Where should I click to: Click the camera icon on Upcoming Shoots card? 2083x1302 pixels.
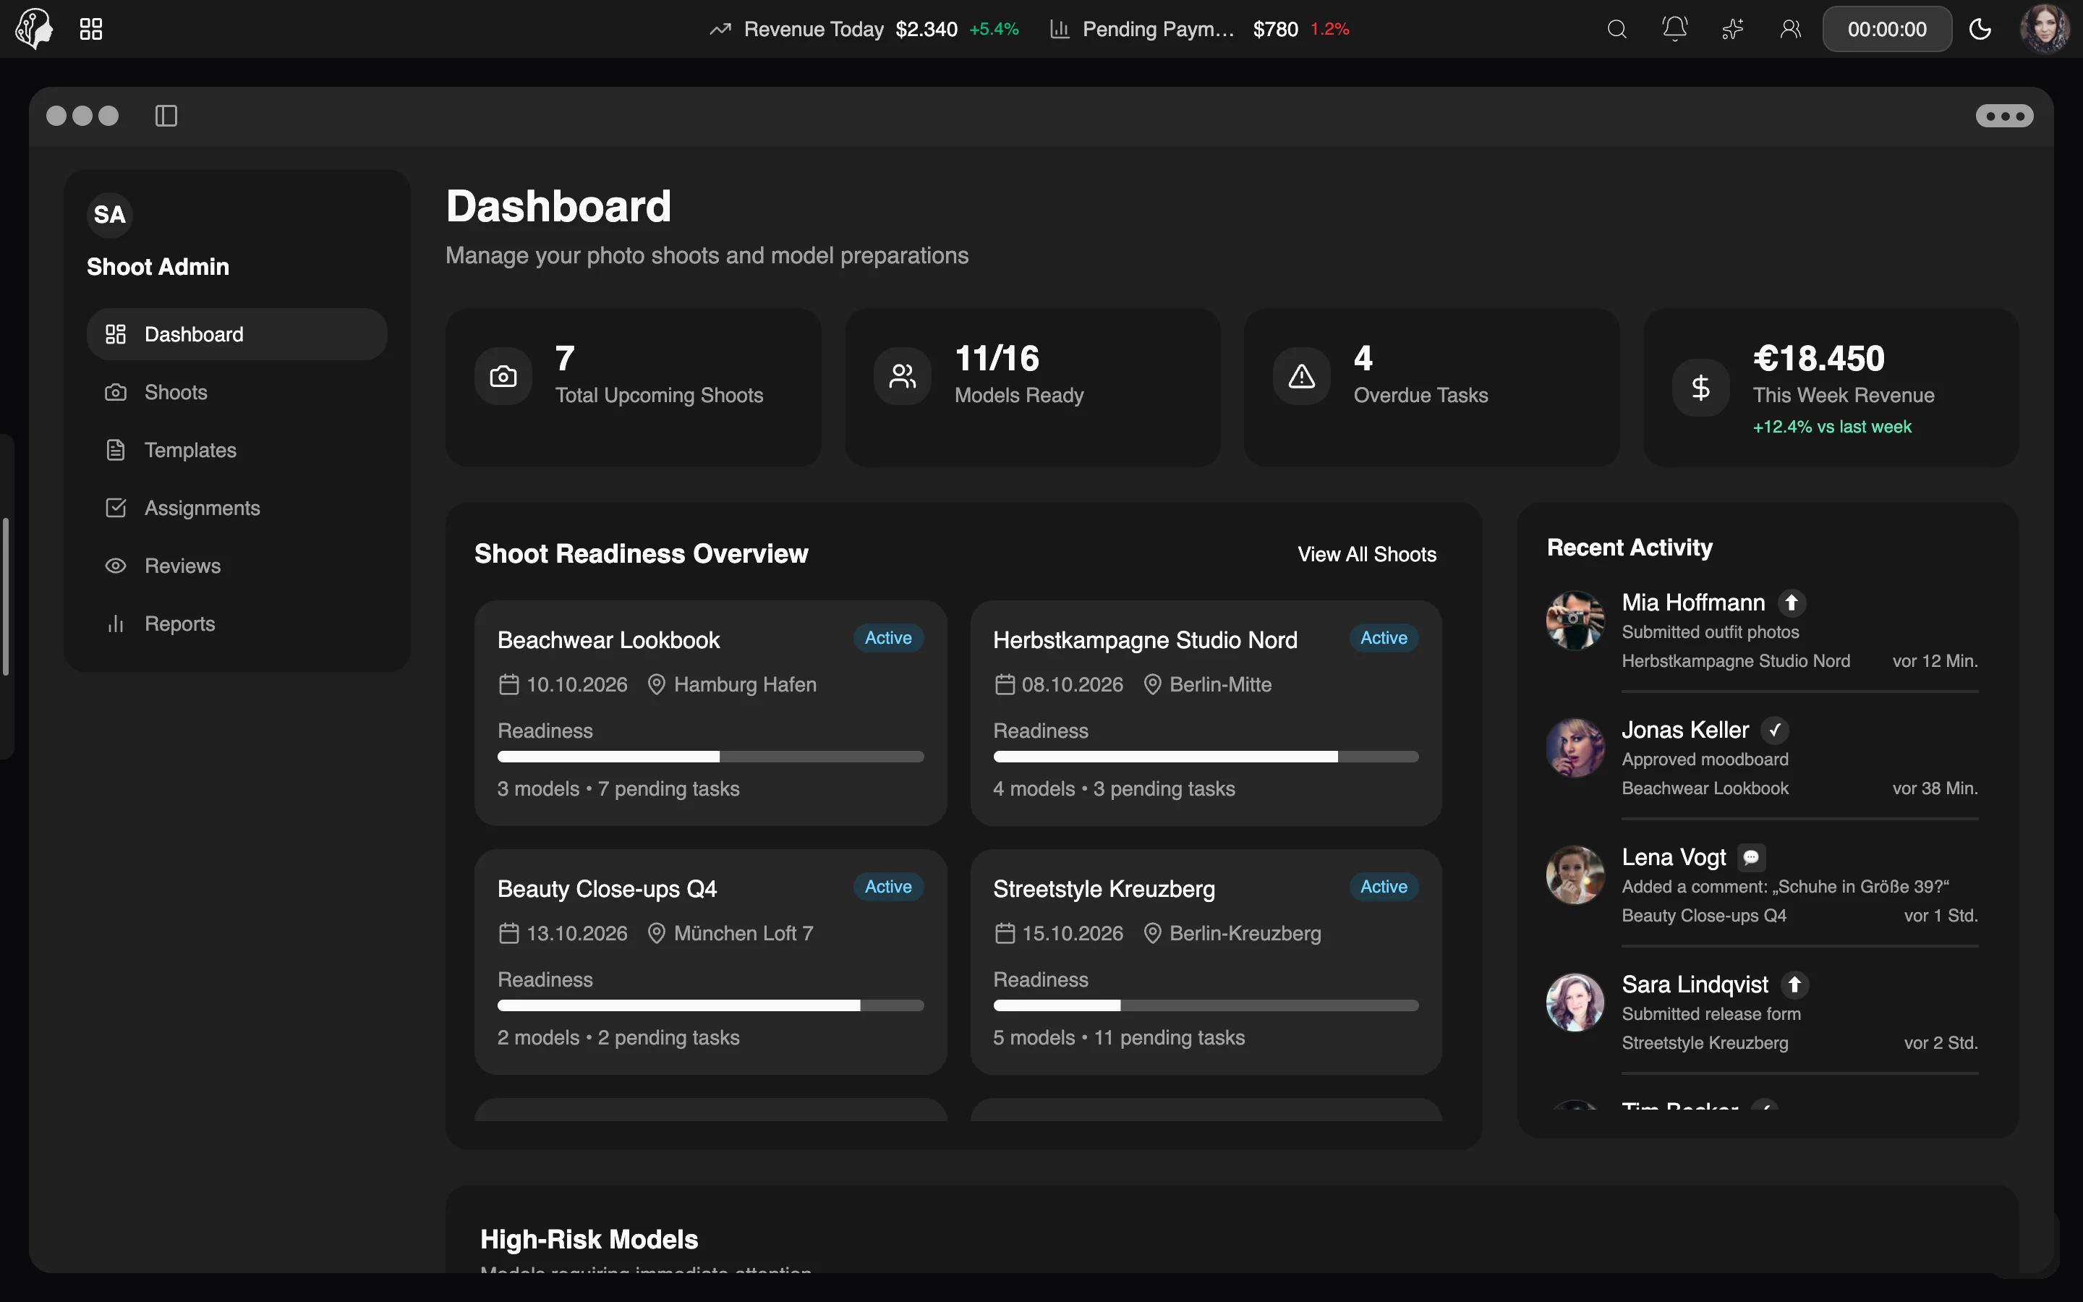click(x=503, y=376)
